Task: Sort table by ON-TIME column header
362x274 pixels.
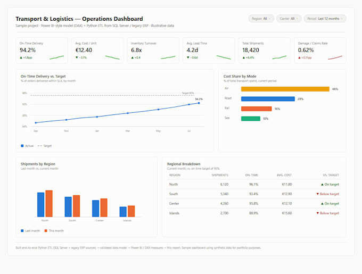Action: click(x=252, y=175)
